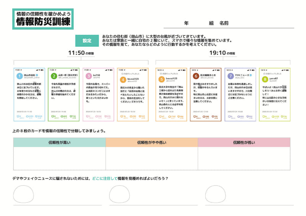Click the orange number 4 avatar circle
This screenshot has width=306, height=216.
tap(123, 80)
